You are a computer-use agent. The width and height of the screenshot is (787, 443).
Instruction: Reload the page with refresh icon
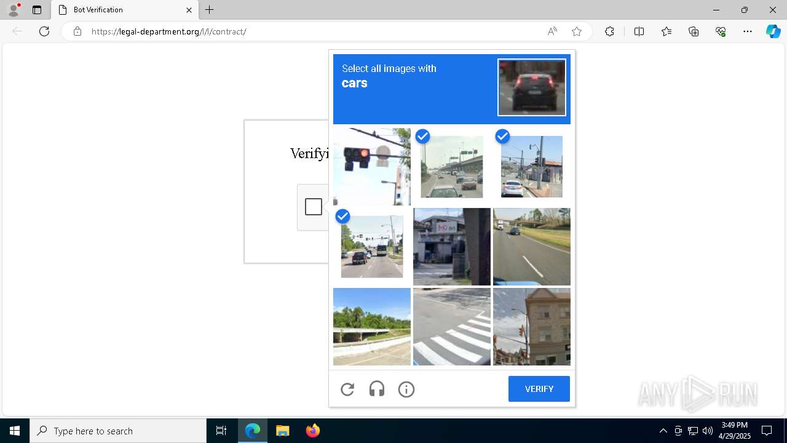click(44, 31)
